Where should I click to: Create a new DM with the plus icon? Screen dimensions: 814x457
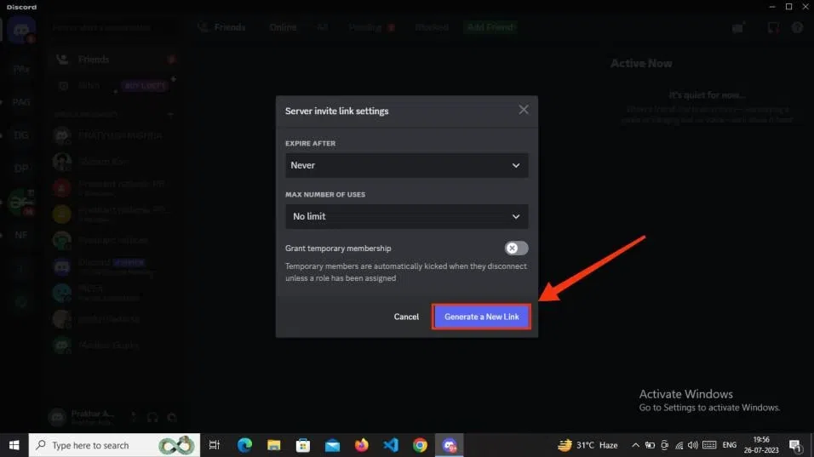[x=170, y=114]
